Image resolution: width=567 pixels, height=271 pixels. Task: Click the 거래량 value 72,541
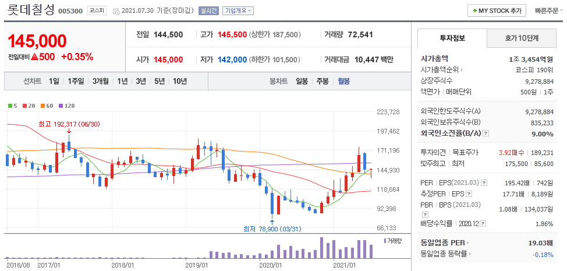click(360, 35)
